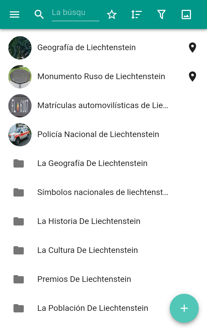Add a new item with plus button
The width and height of the screenshot is (207, 331).
point(184,308)
